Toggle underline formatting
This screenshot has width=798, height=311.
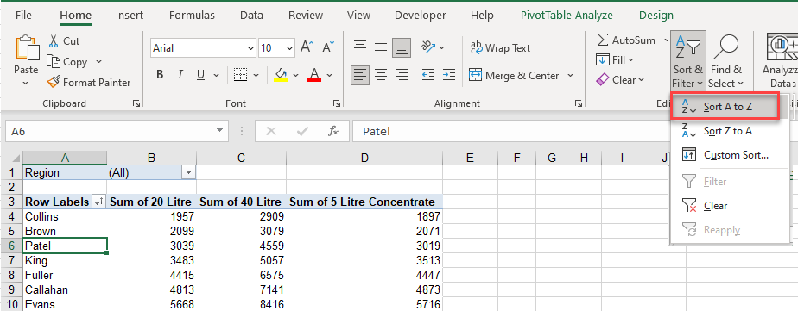[200, 75]
